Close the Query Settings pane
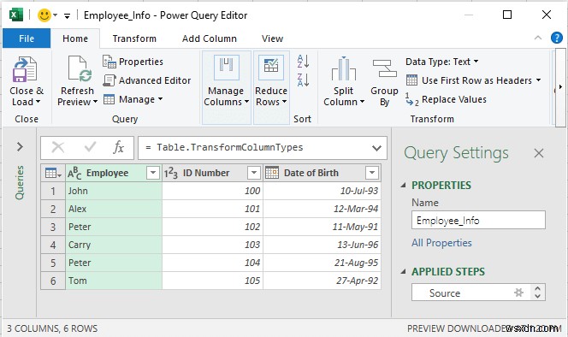The height and width of the screenshot is (337, 568). pyautogui.click(x=539, y=153)
